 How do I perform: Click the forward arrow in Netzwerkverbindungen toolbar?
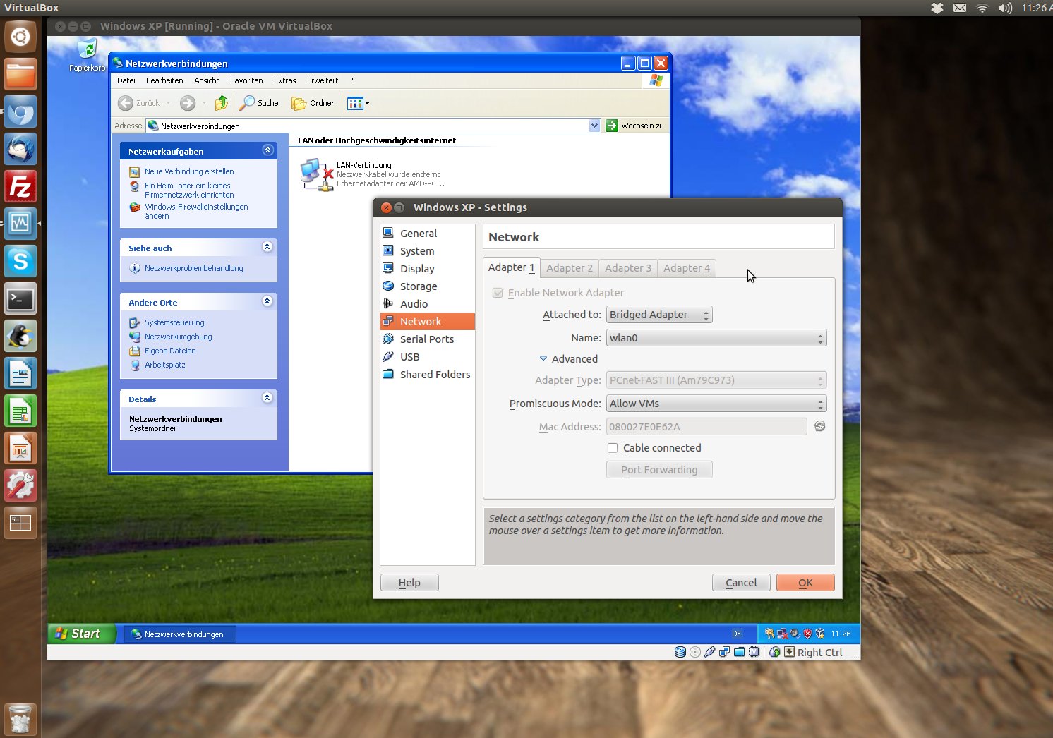(x=188, y=103)
